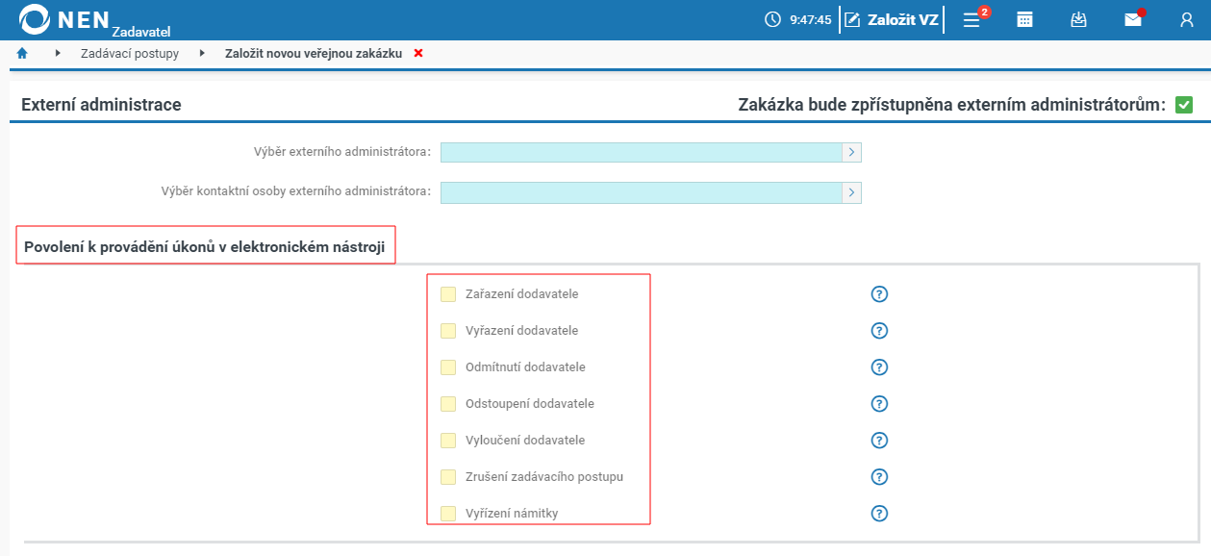
Task: Open the inbox tray icon
Action: coord(1078,19)
